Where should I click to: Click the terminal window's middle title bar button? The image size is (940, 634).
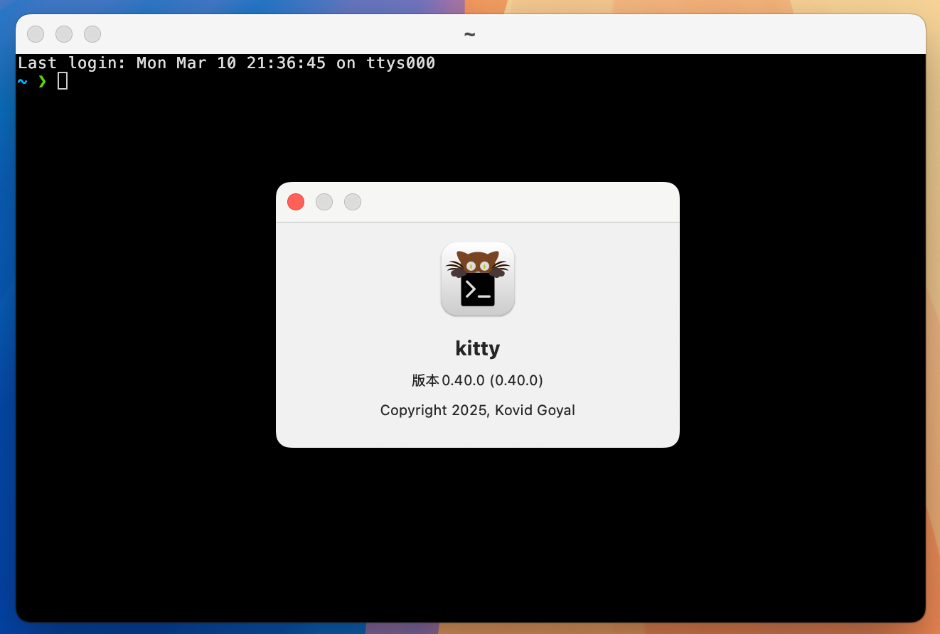[64, 34]
